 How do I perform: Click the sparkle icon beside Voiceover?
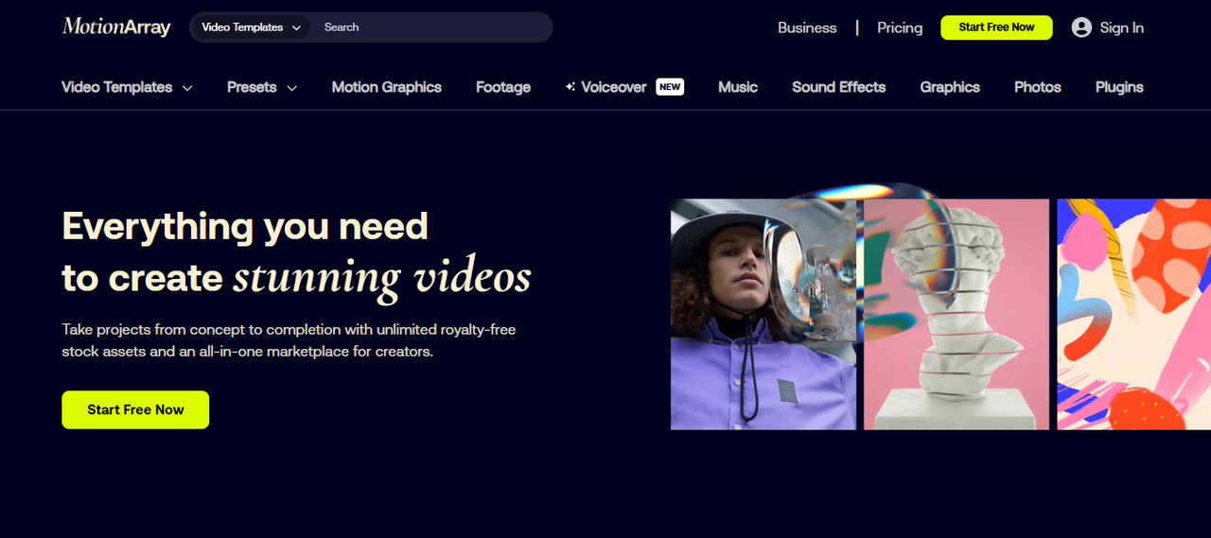click(x=570, y=87)
